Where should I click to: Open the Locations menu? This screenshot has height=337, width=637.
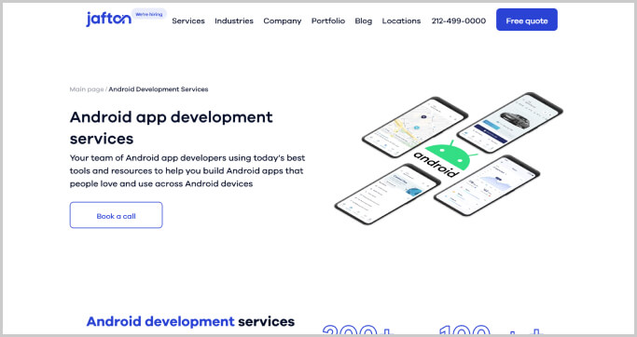401,21
